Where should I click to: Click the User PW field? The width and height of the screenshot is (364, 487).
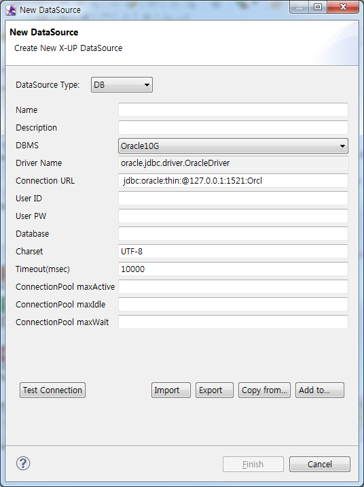(233, 216)
